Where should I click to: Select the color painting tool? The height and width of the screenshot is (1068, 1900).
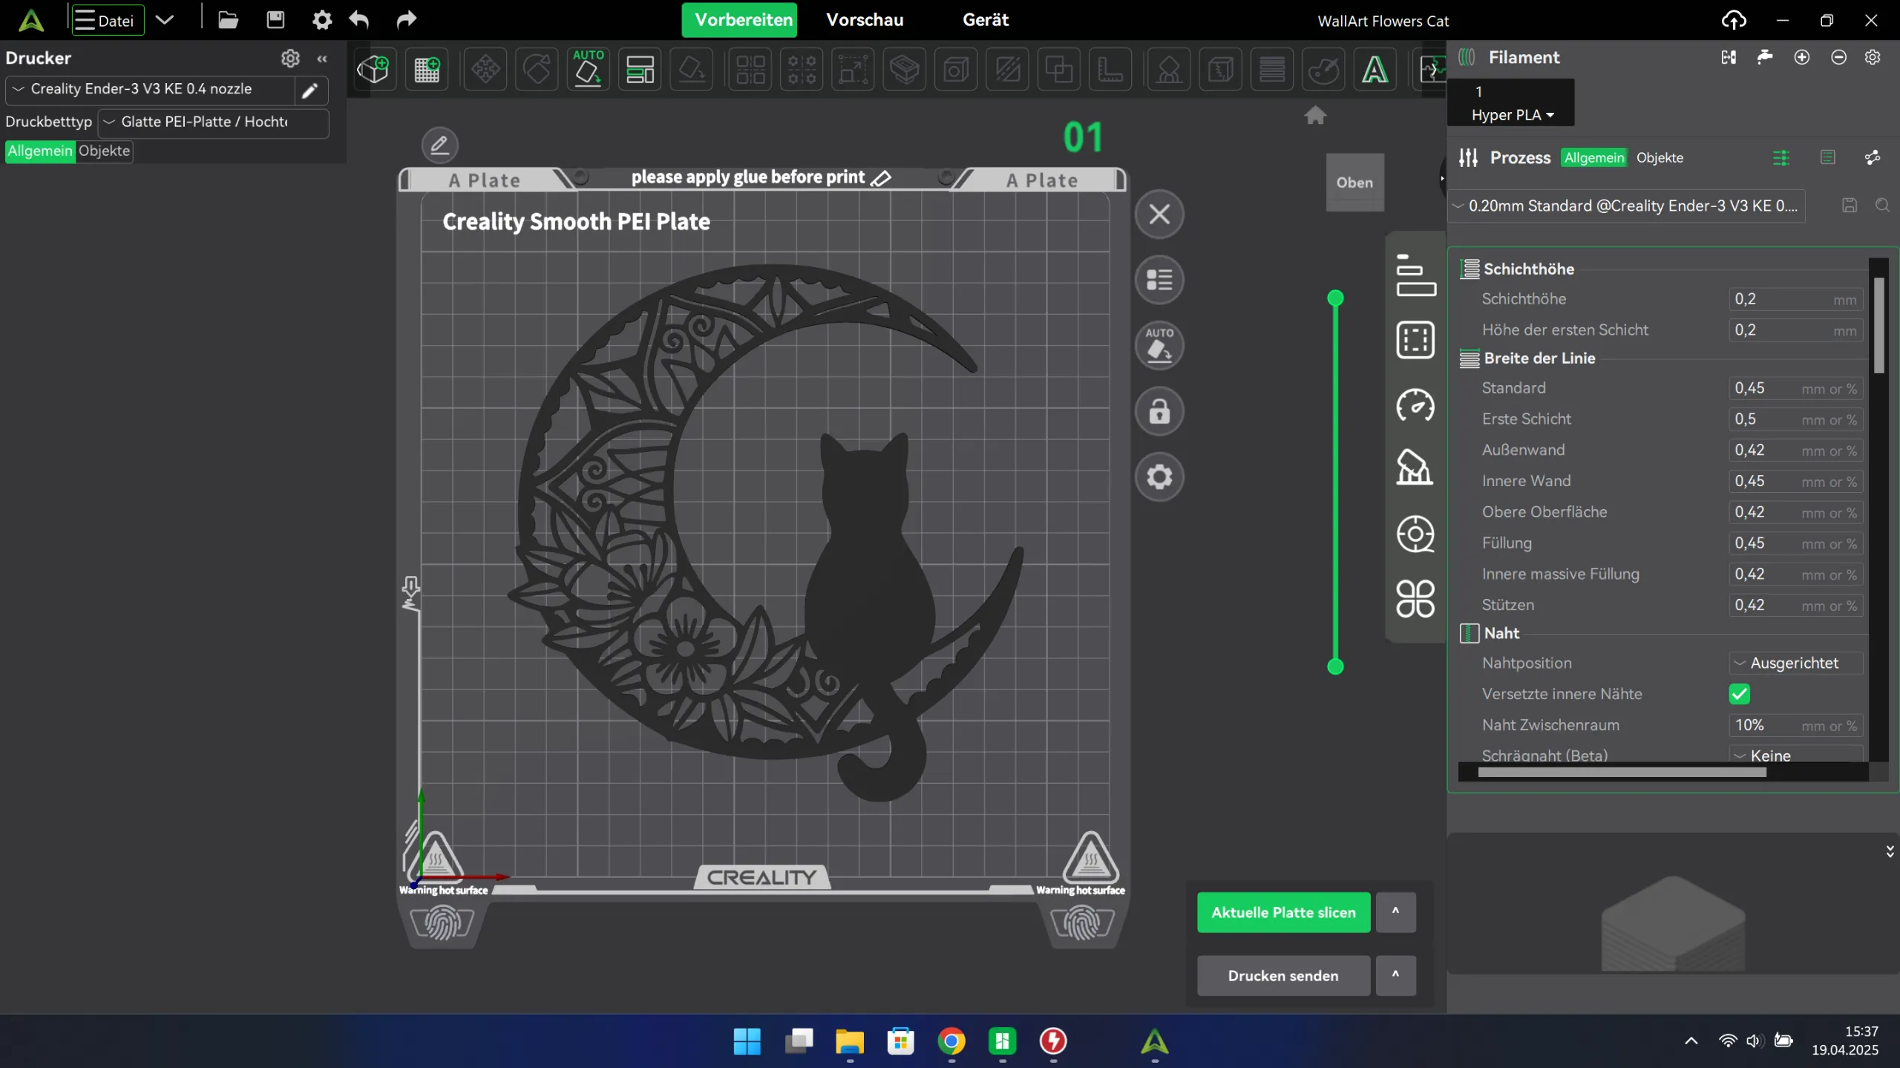(1324, 69)
